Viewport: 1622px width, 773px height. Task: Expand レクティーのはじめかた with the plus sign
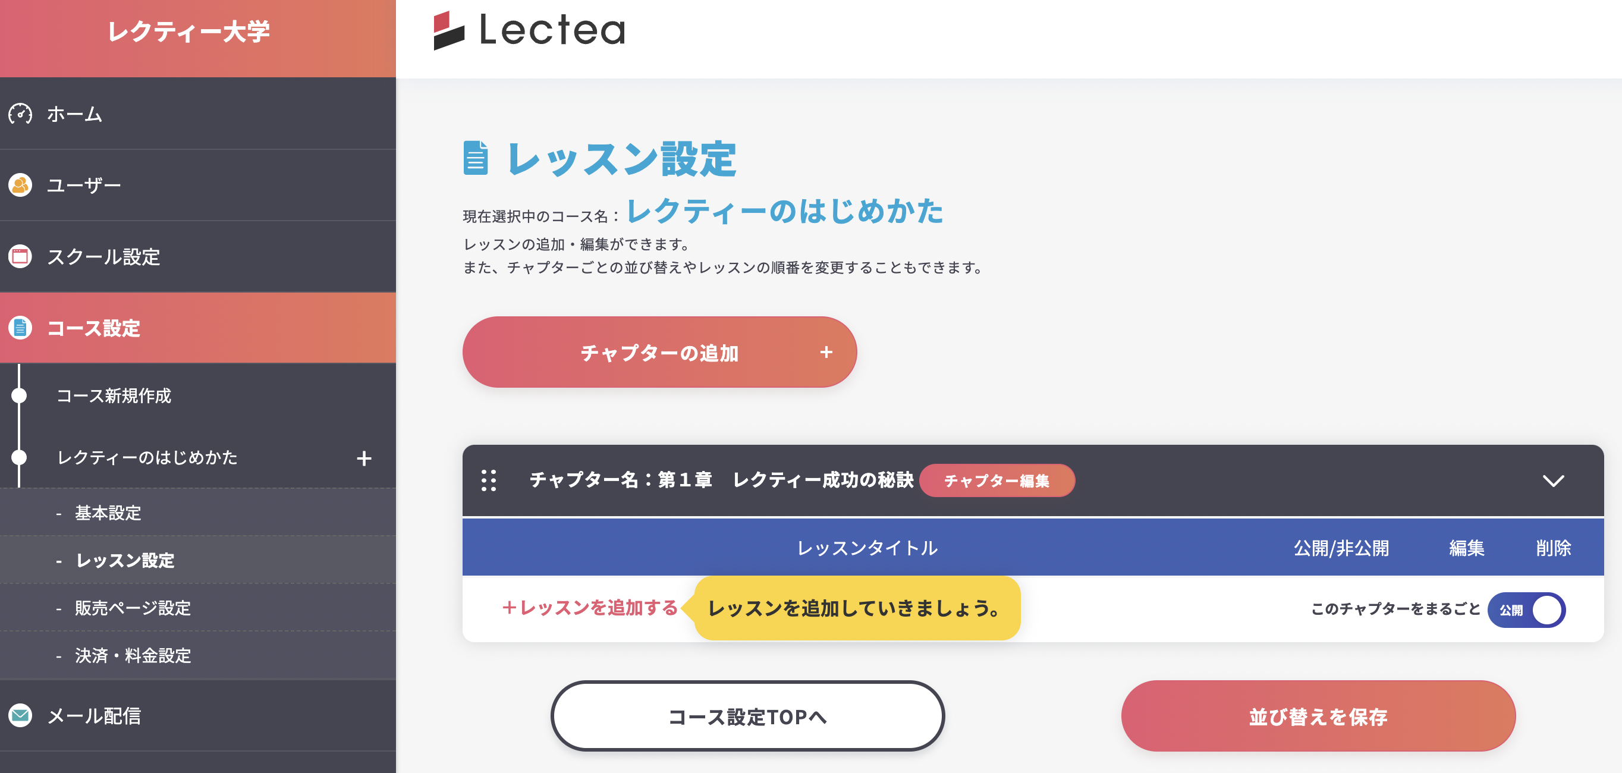tap(364, 459)
